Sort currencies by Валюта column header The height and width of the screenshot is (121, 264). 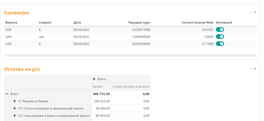point(11,22)
